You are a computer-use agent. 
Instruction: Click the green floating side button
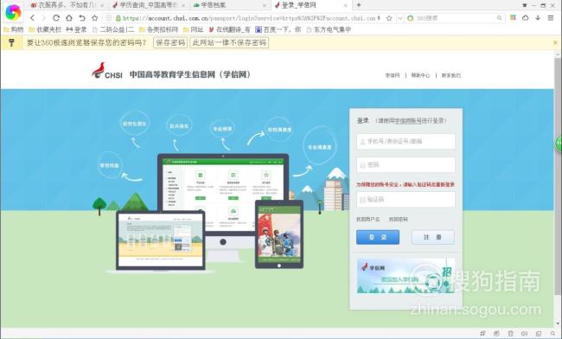pyautogui.click(x=559, y=144)
